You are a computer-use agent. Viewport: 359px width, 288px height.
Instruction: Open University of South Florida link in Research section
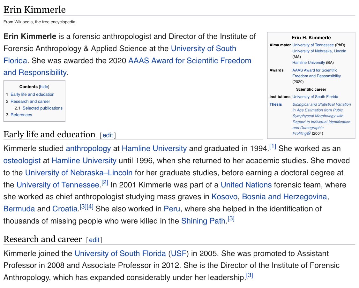[x=120, y=254]
